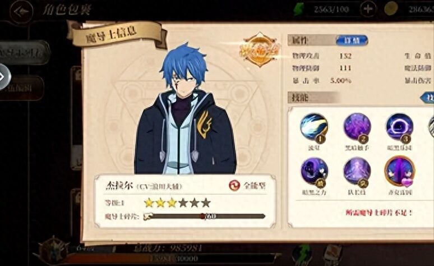Open the blue skill button beside 技能
The width and height of the screenshot is (434, 266).
pos(427,98)
